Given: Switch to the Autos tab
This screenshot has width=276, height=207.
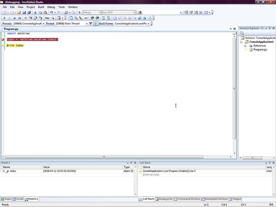Looking at the screenshot, I should pyautogui.click(x=6, y=199).
